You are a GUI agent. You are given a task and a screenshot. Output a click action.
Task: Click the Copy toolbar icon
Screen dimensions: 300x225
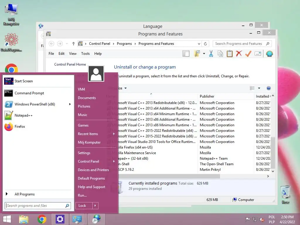220,54
